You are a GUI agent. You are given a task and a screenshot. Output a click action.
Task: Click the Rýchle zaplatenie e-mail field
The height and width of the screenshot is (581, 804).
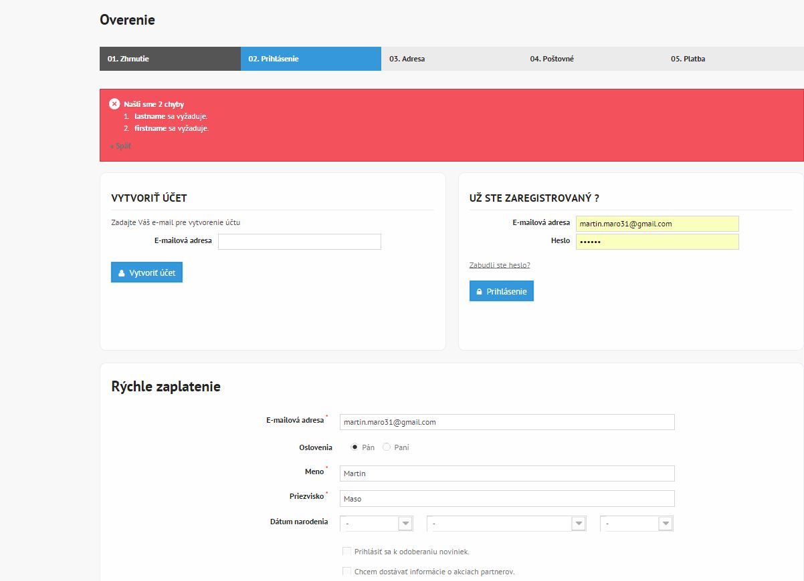(x=507, y=422)
